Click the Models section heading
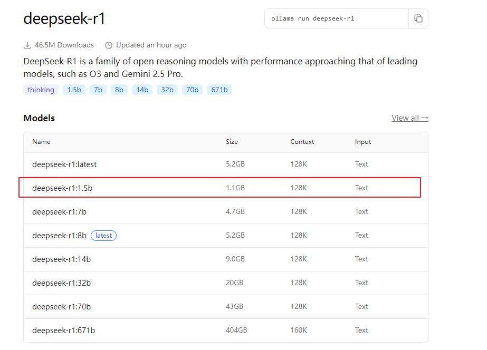 pos(39,118)
